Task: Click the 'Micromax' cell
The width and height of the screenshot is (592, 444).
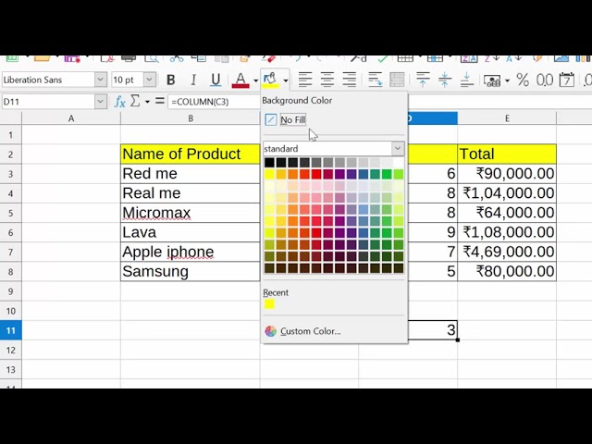Action: pyautogui.click(x=191, y=213)
